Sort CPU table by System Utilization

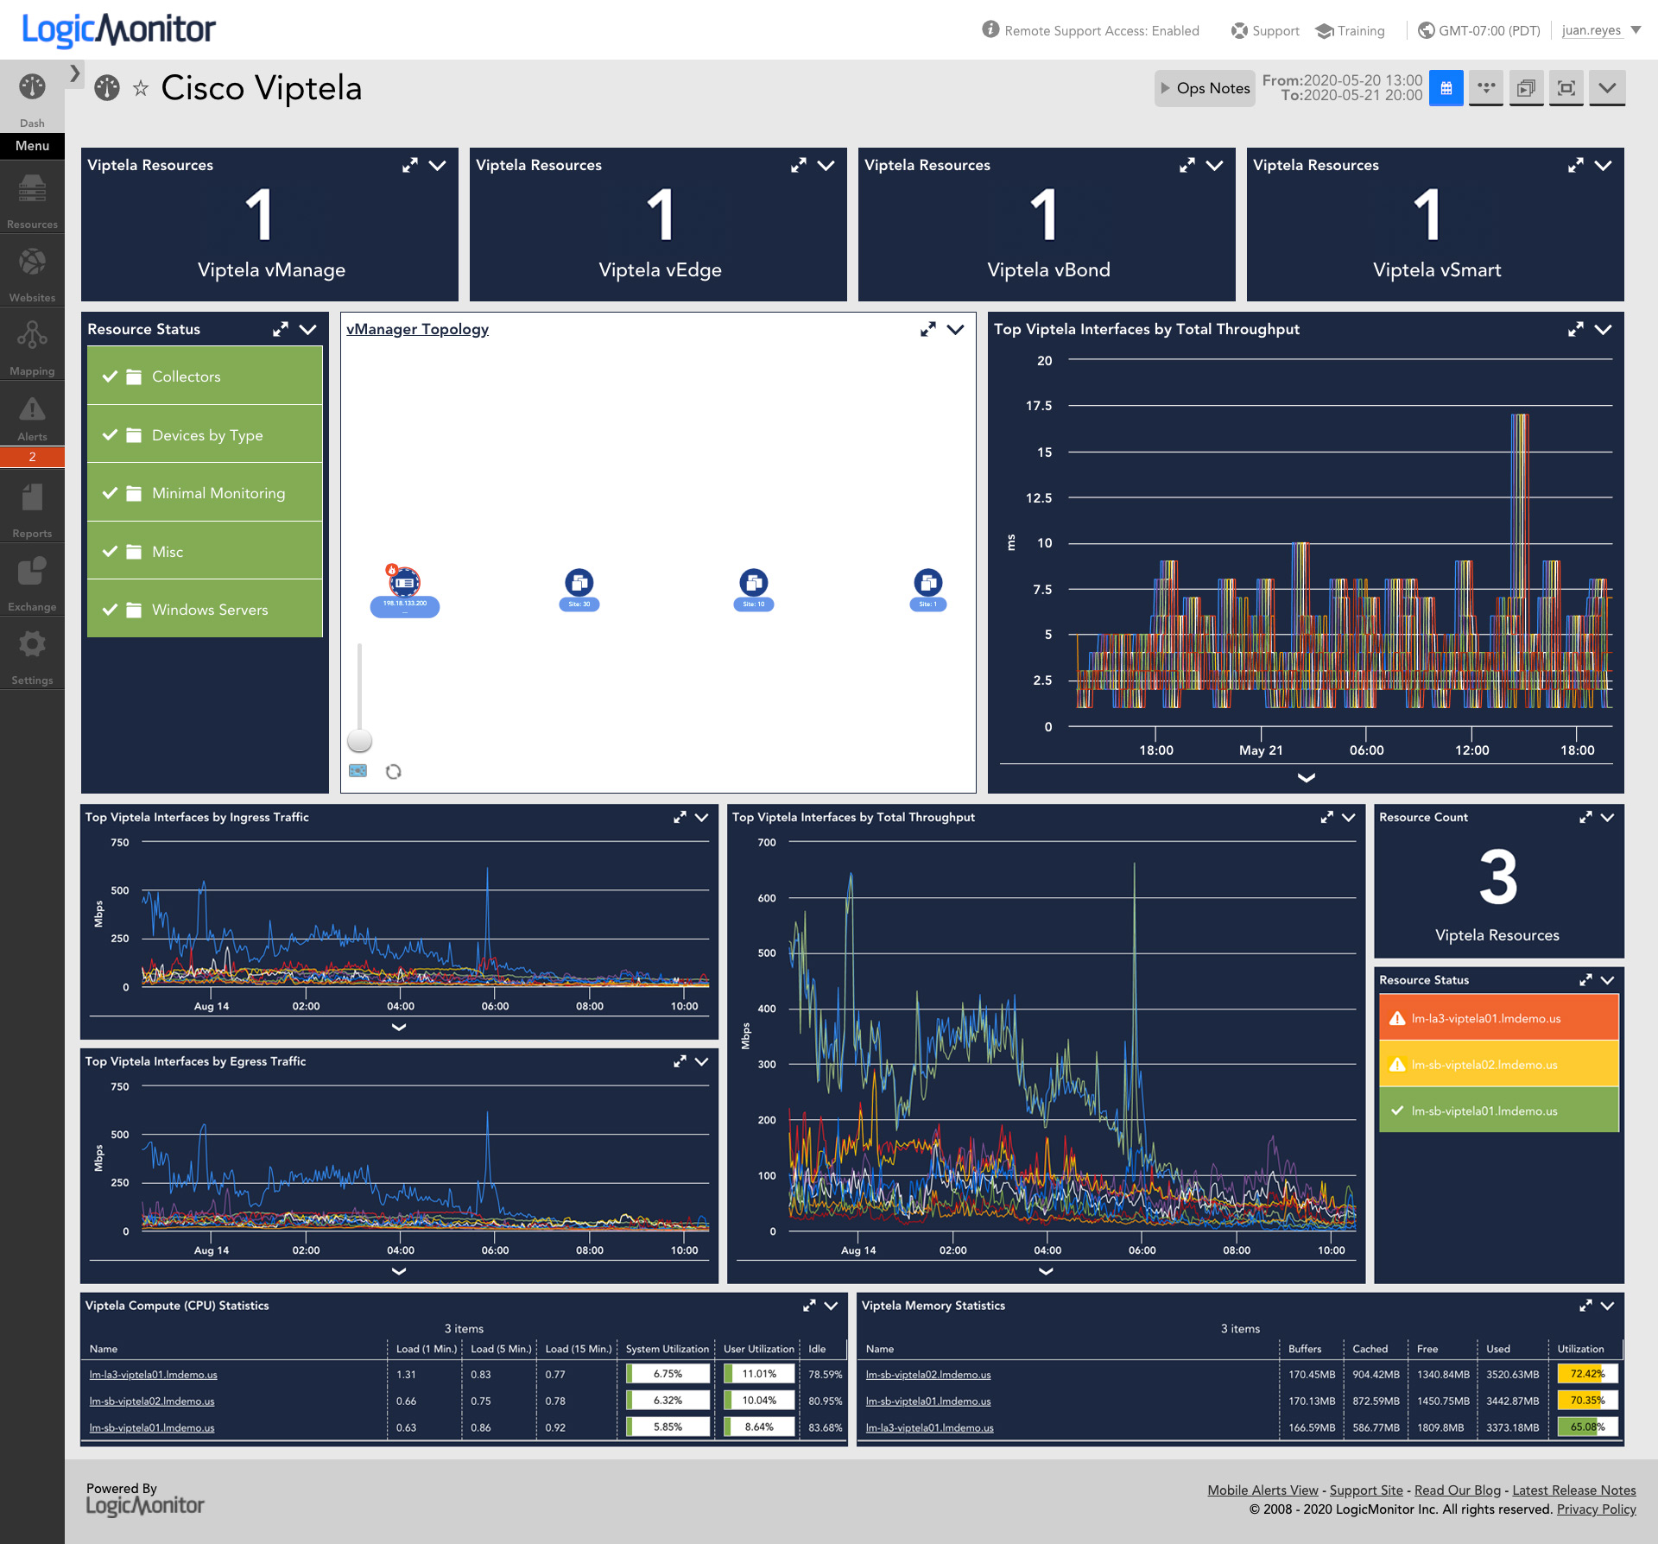(x=667, y=1348)
